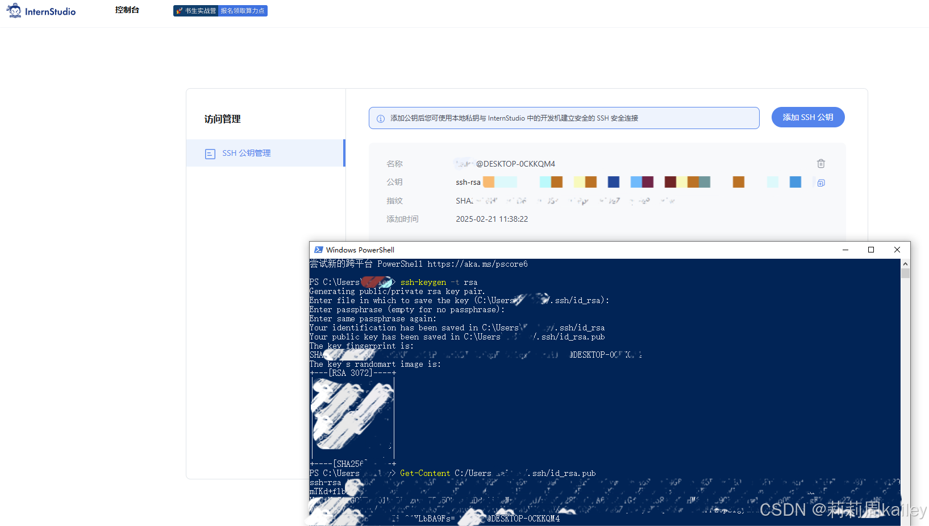Viewport: 929px width, 526px height.
Task: Delete the SSH key with trash icon
Action: point(821,164)
